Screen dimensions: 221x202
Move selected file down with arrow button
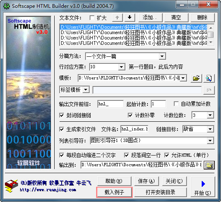click(x=130, y=18)
